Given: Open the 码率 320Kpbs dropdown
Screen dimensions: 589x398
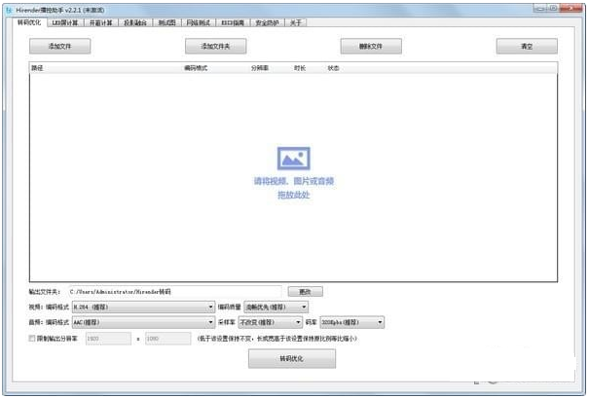Looking at the screenshot, I should pyautogui.click(x=352, y=322).
